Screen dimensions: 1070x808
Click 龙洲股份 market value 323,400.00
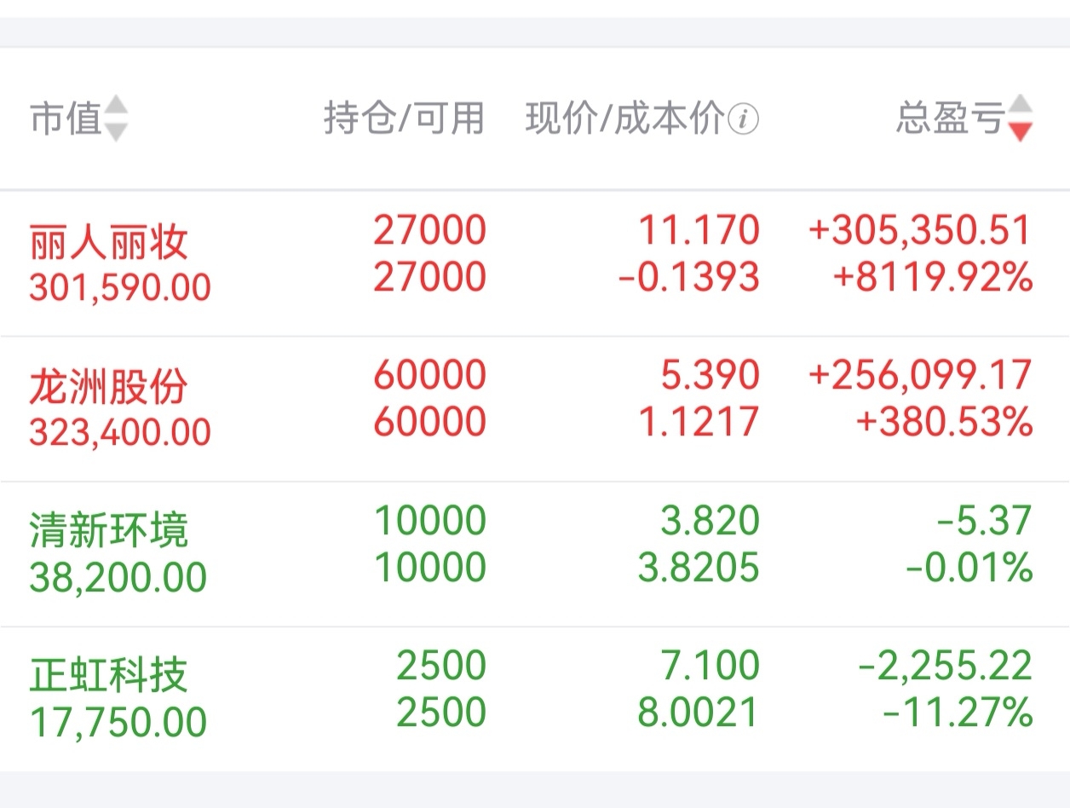point(120,433)
